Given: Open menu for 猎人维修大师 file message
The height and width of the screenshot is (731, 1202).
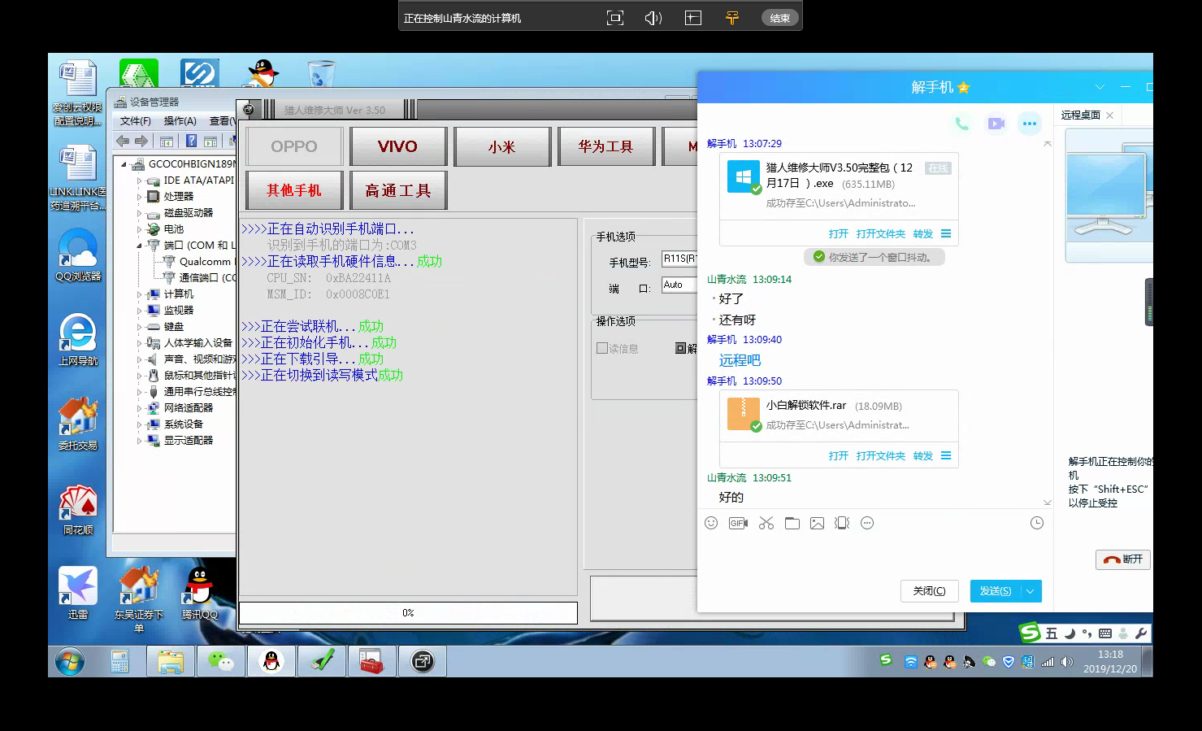Looking at the screenshot, I should click(x=946, y=233).
